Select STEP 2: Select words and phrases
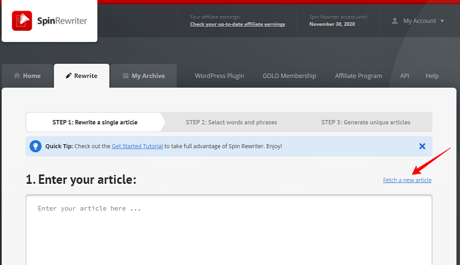The width and height of the screenshot is (460, 265). click(x=231, y=122)
